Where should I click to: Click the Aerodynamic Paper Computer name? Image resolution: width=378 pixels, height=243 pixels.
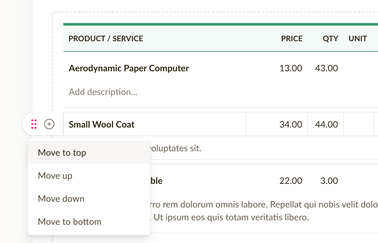pyautogui.click(x=129, y=68)
